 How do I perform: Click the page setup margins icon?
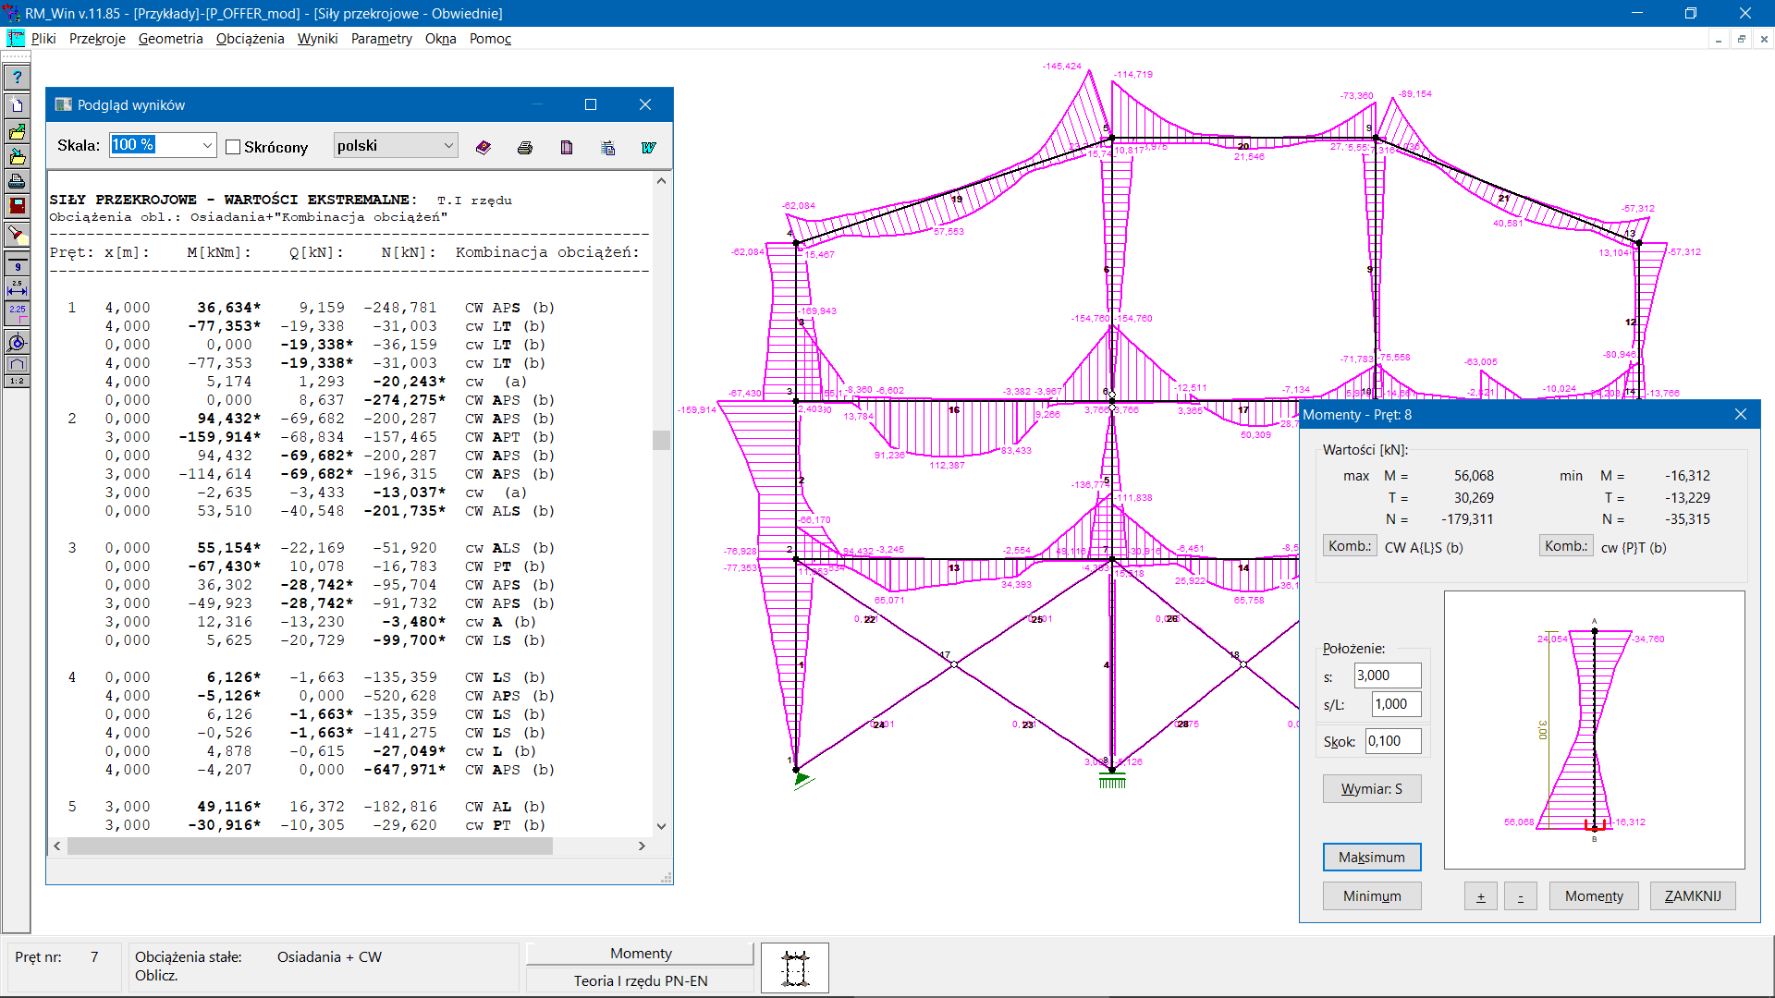(x=567, y=147)
